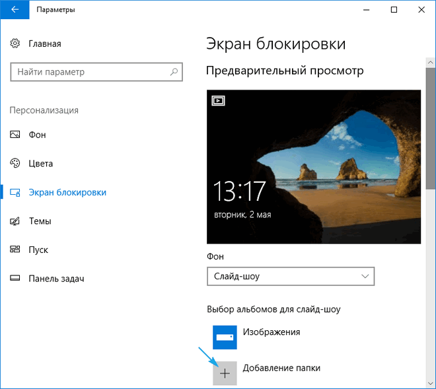Click the slideshow icon in the preview corner
This screenshot has width=436, height=389.
(218, 100)
